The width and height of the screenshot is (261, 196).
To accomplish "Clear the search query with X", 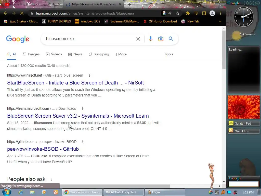I will 138,39.
